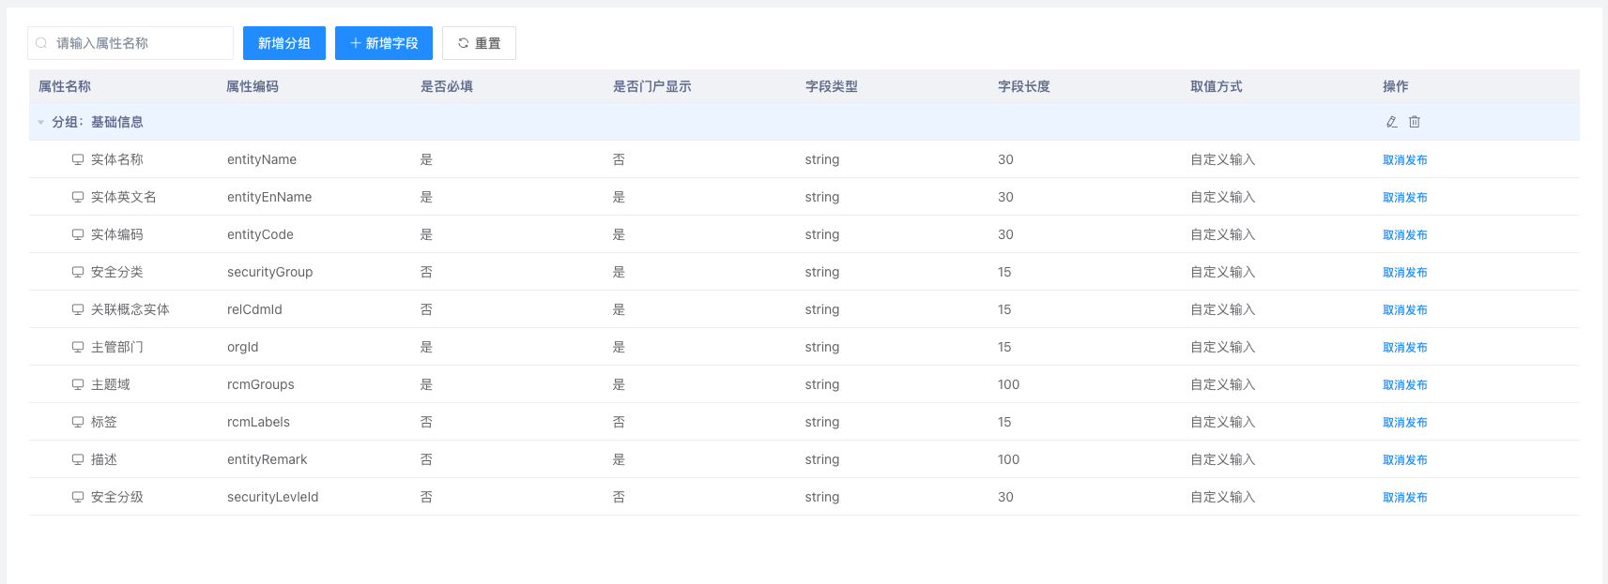The width and height of the screenshot is (1608, 584).
Task: Click the monitor icon beside 标签
Action: point(78,422)
